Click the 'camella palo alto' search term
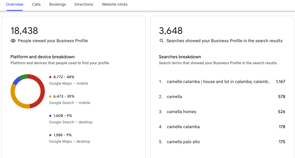Image resolution: width=295 pixels, height=158 pixels. pos(183,142)
